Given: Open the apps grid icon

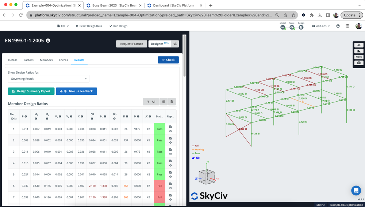Looking at the screenshot, I should (x=347, y=26).
